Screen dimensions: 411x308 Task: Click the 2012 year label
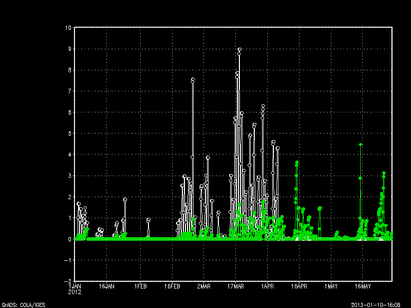[x=74, y=292]
